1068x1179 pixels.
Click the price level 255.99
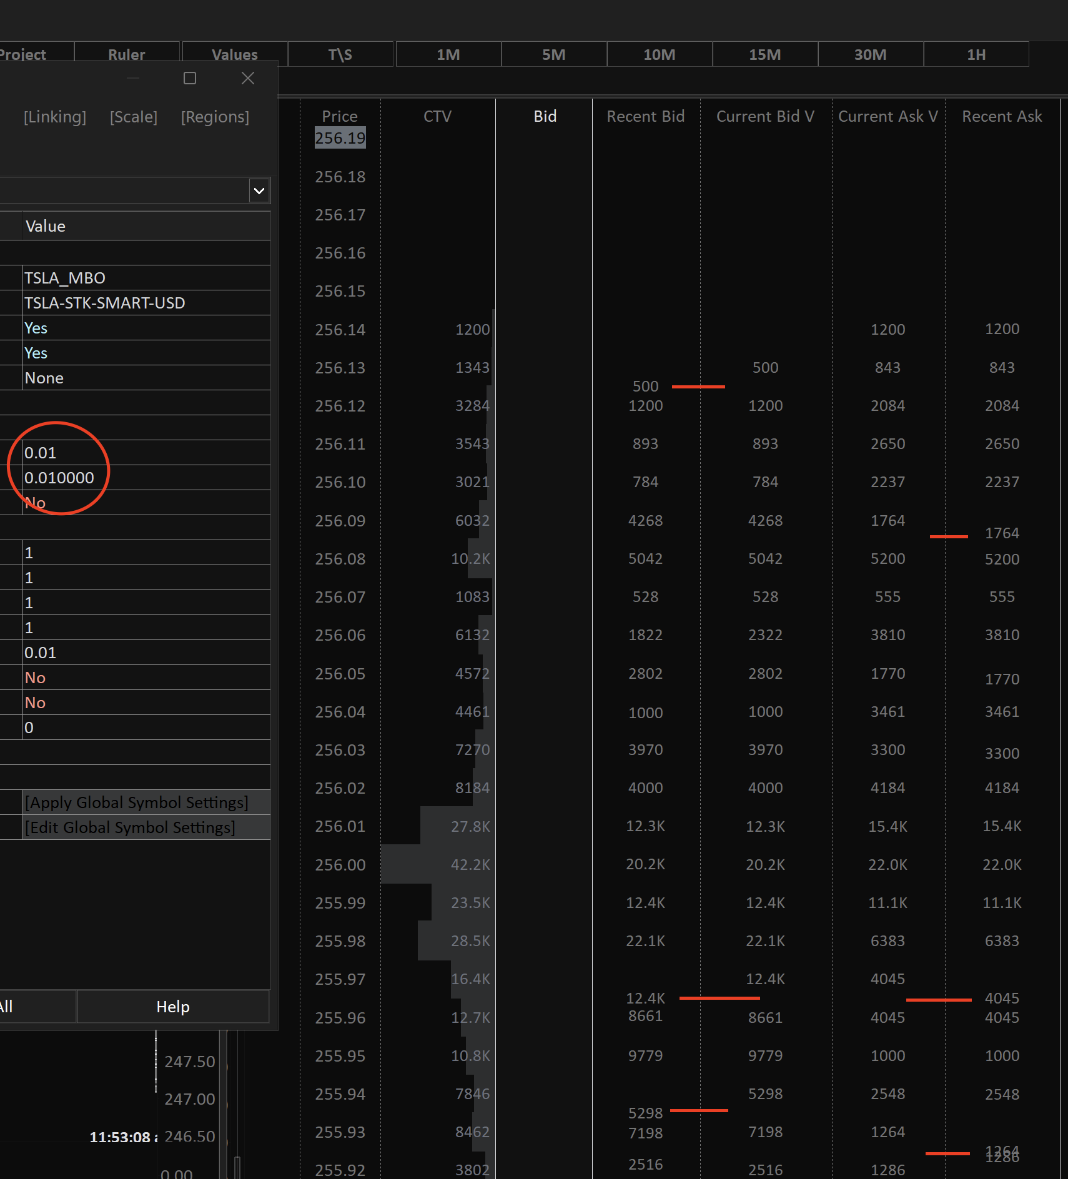point(340,903)
